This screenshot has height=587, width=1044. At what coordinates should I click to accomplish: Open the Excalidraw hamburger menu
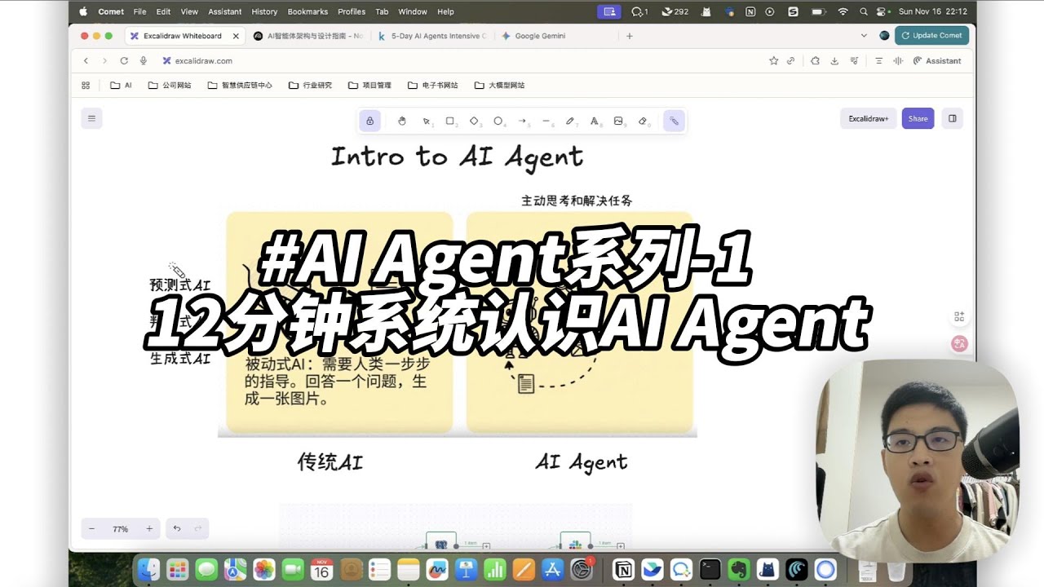click(91, 118)
